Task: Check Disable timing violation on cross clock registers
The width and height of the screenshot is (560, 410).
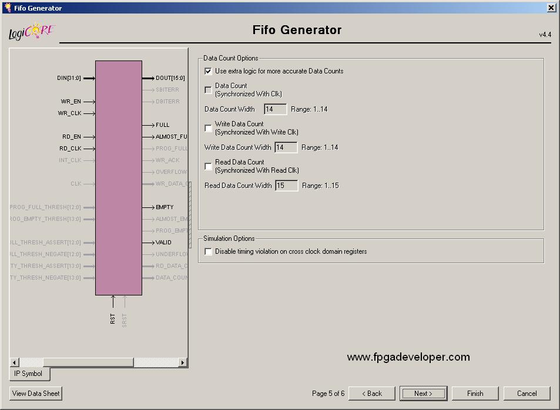Action: 208,251
